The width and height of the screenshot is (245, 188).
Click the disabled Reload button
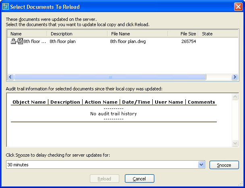coord(104,179)
